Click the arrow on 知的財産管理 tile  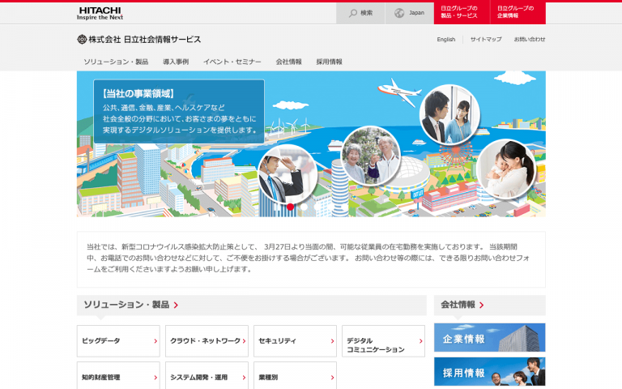155,378
